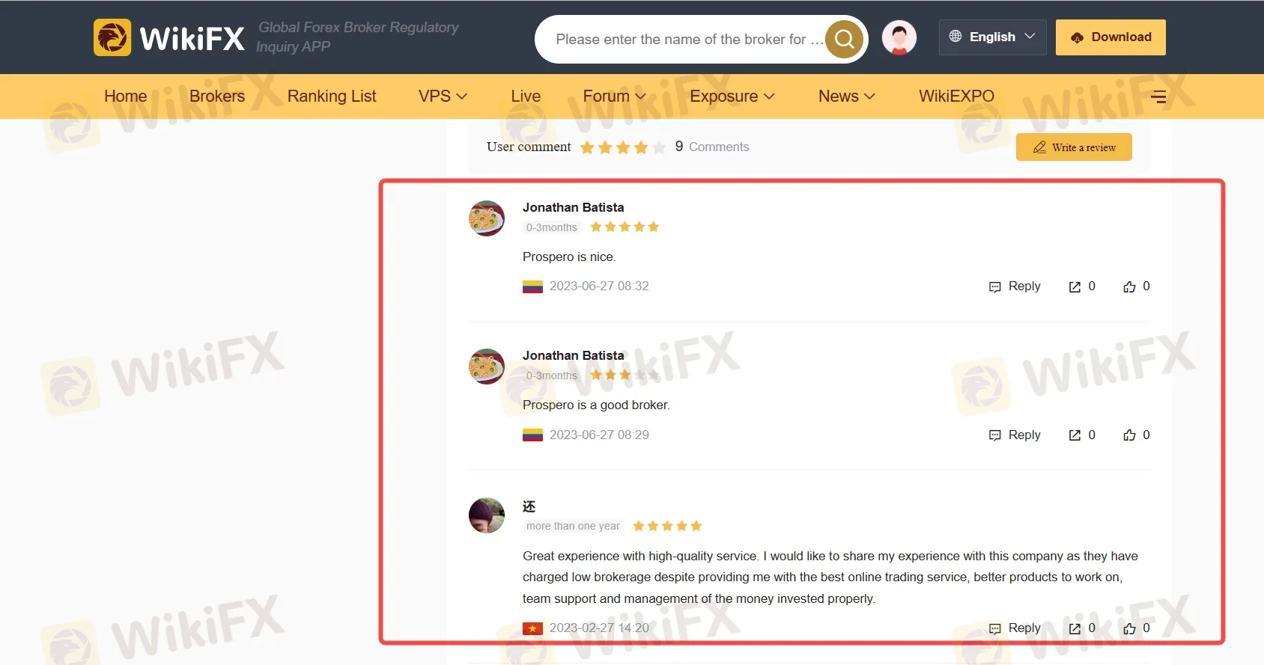
Task: Expand the VPS menu dropdown
Action: [443, 96]
